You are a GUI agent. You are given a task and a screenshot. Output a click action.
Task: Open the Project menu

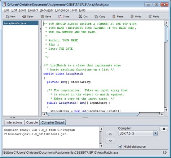click(33, 10)
